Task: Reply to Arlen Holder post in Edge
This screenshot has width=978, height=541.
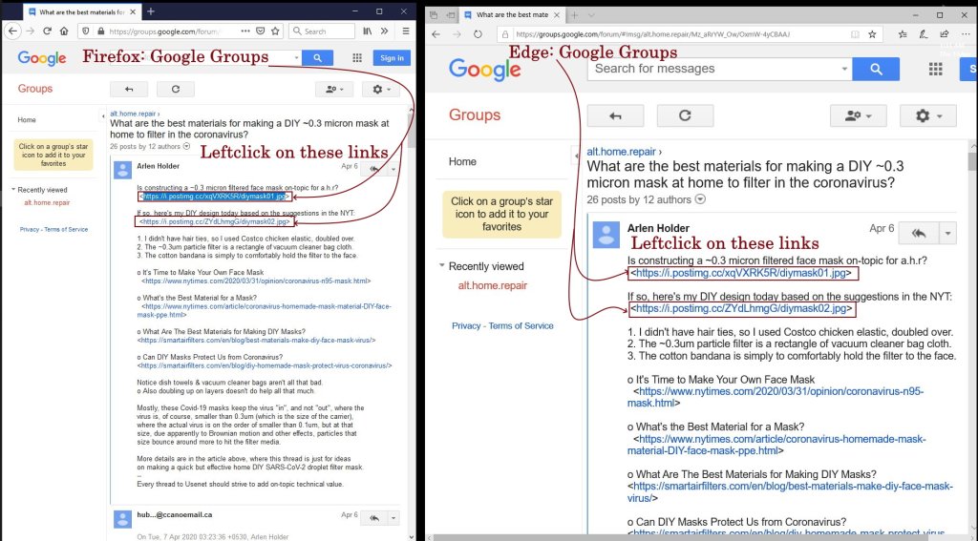Action: 919,234
